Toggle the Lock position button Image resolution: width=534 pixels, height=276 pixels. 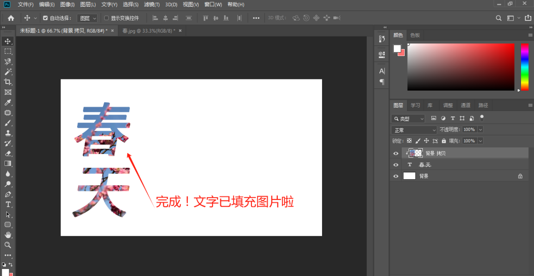tap(426, 141)
